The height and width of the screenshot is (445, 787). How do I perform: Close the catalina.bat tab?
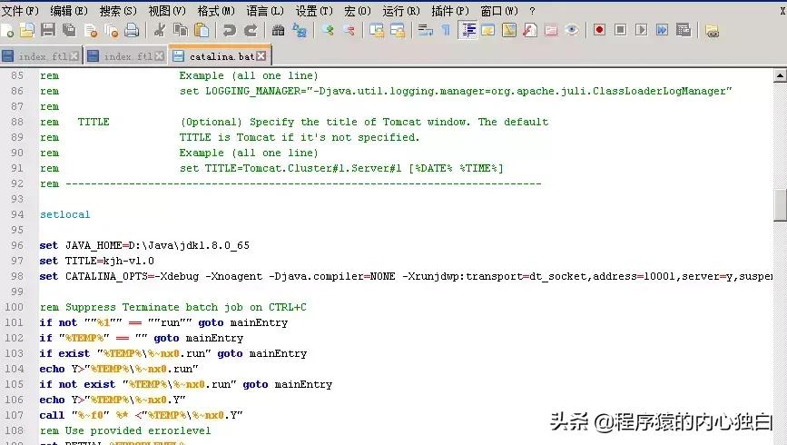coord(261,56)
